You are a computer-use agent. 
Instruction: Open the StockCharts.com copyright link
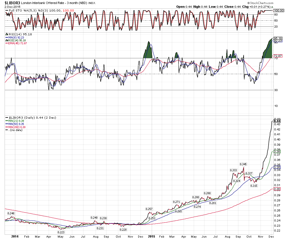(x=260, y=3)
